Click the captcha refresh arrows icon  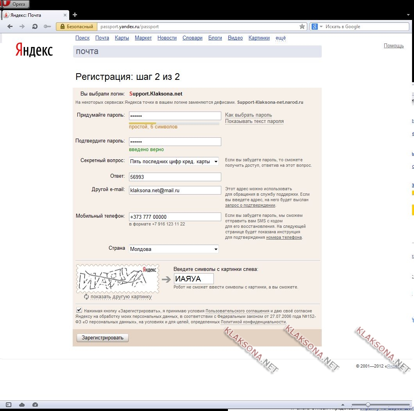point(86,297)
